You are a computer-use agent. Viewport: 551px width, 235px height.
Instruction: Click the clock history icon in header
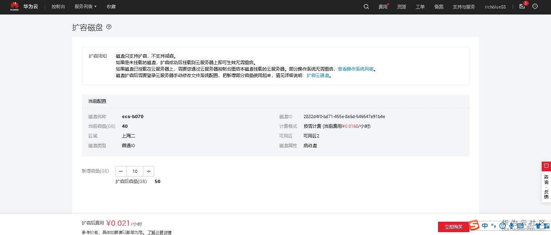[535, 6]
